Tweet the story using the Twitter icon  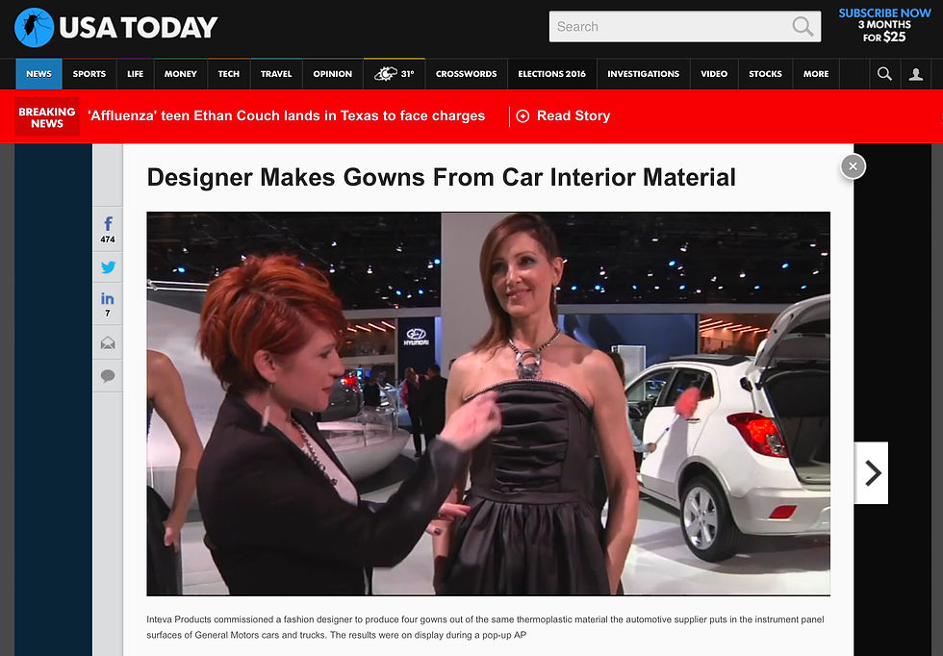tap(107, 267)
